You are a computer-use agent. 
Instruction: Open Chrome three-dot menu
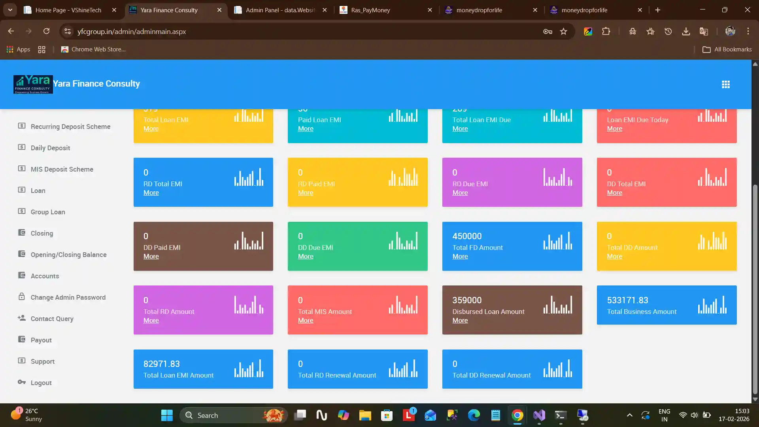pyautogui.click(x=748, y=32)
